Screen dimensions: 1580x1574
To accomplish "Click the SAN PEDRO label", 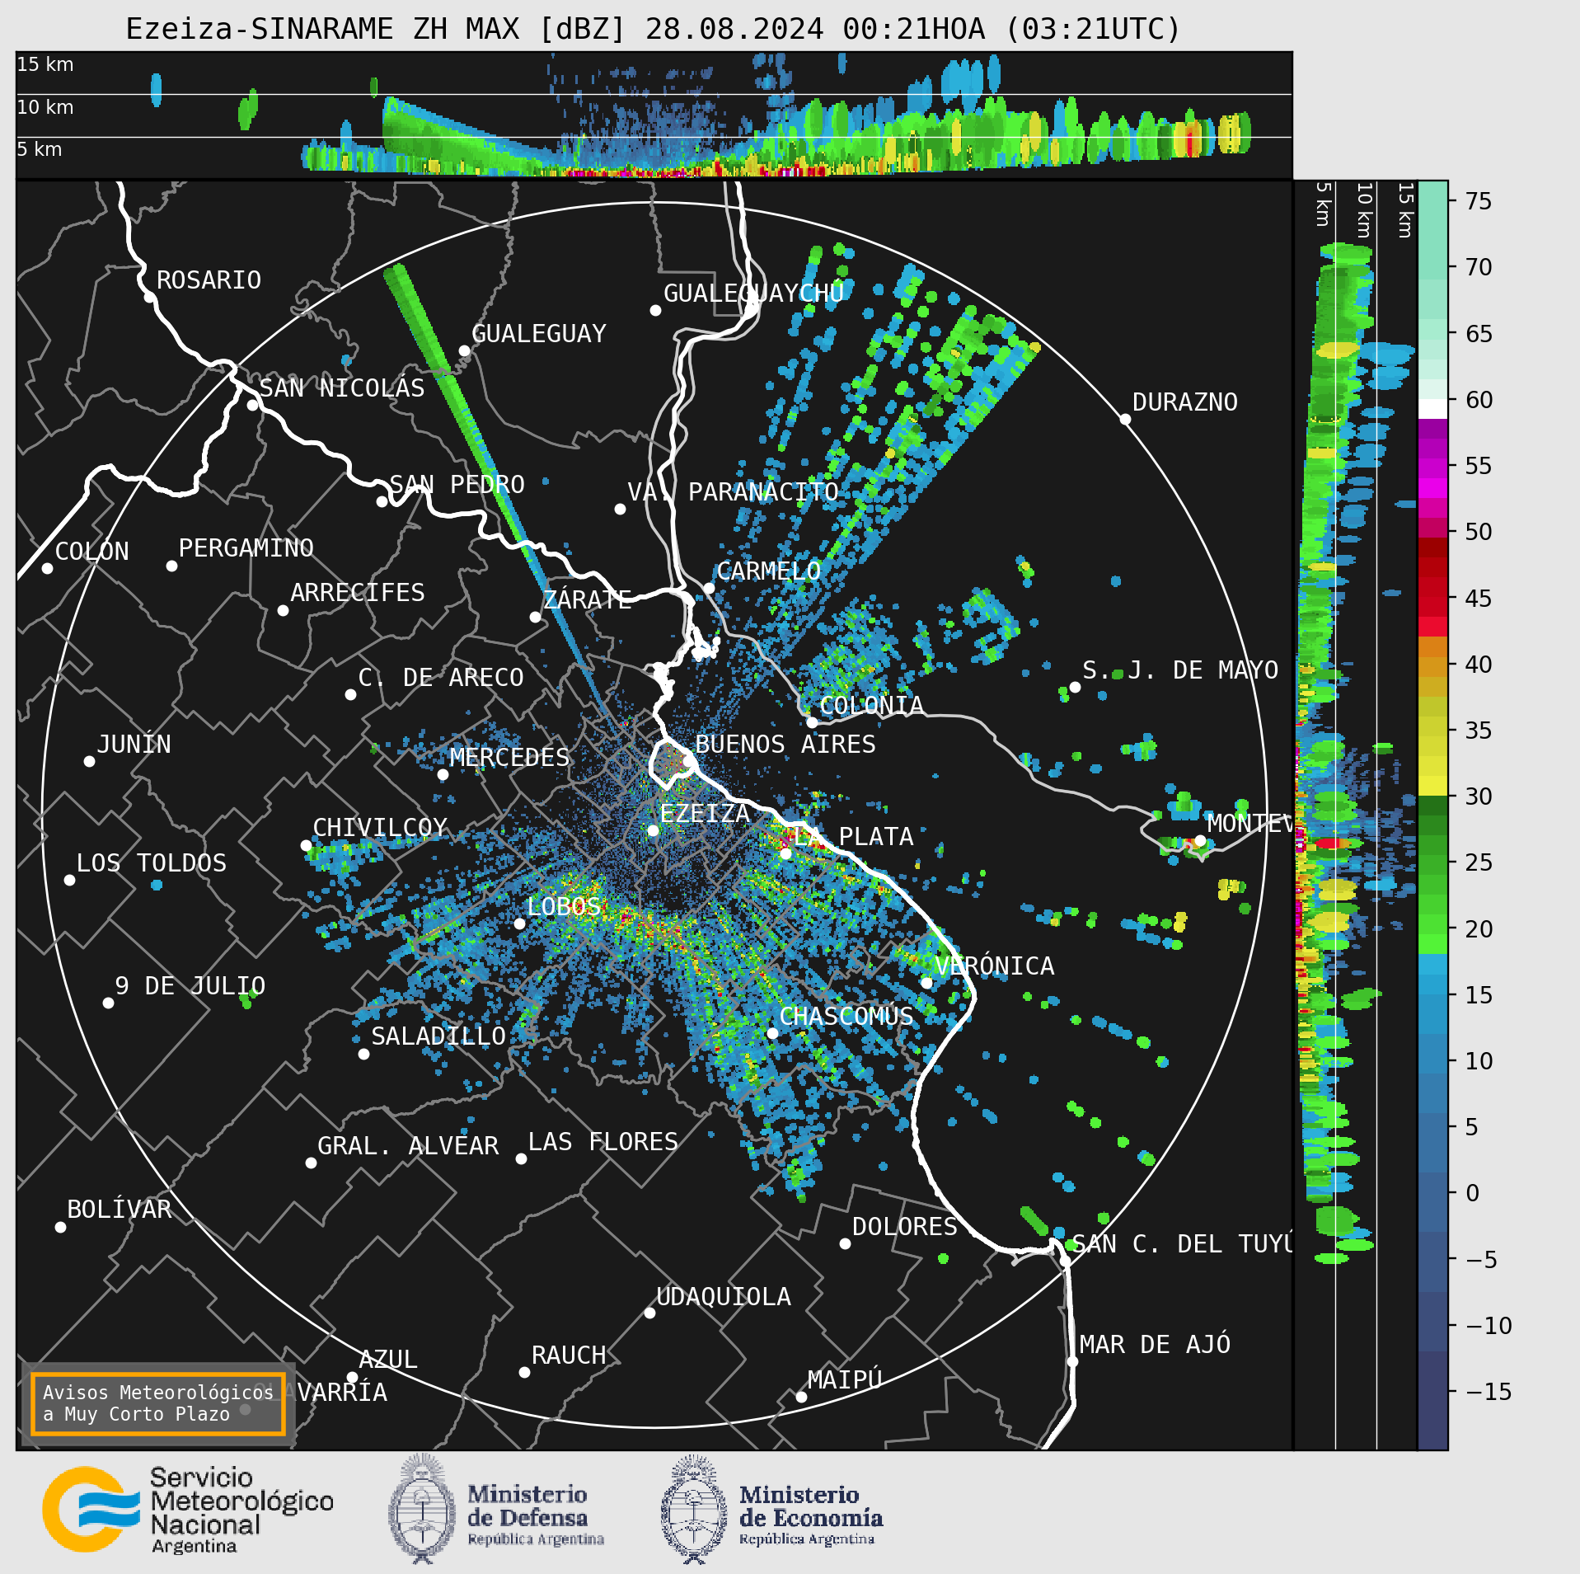I will pos(457,485).
